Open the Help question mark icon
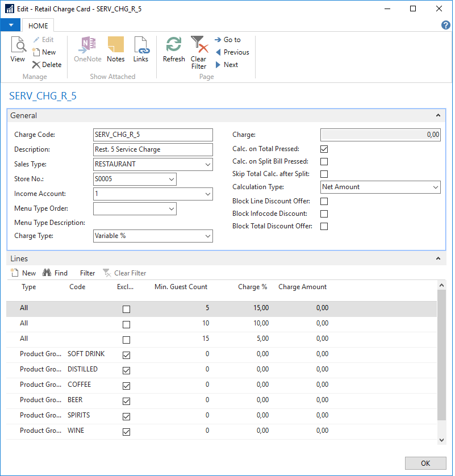This screenshot has height=476, width=455. [446, 25]
